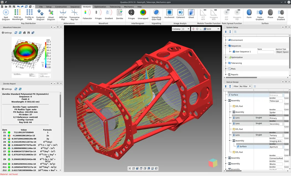This screenshot has height=176, width=291.
Task: Open the Phase Gradient surface tool
Action: click(x=281, y=15)
